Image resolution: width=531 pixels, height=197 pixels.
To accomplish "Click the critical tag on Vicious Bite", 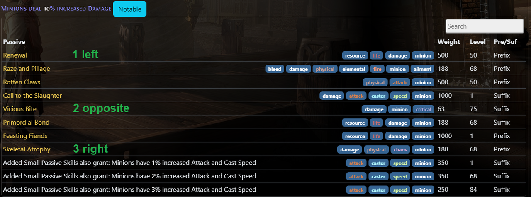I will [423, 109].
